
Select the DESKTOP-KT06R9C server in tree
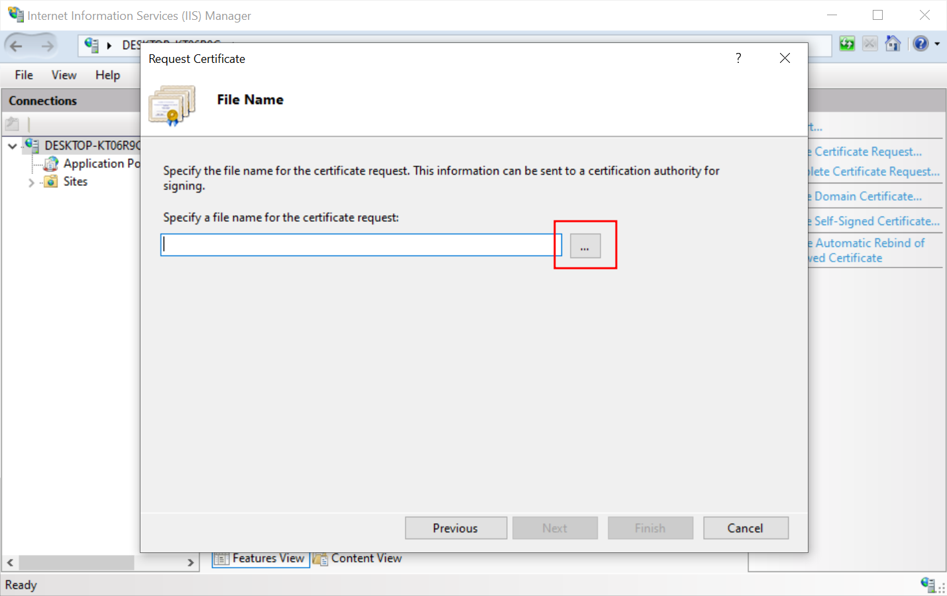pyautogui.click(x=92, y=146)
